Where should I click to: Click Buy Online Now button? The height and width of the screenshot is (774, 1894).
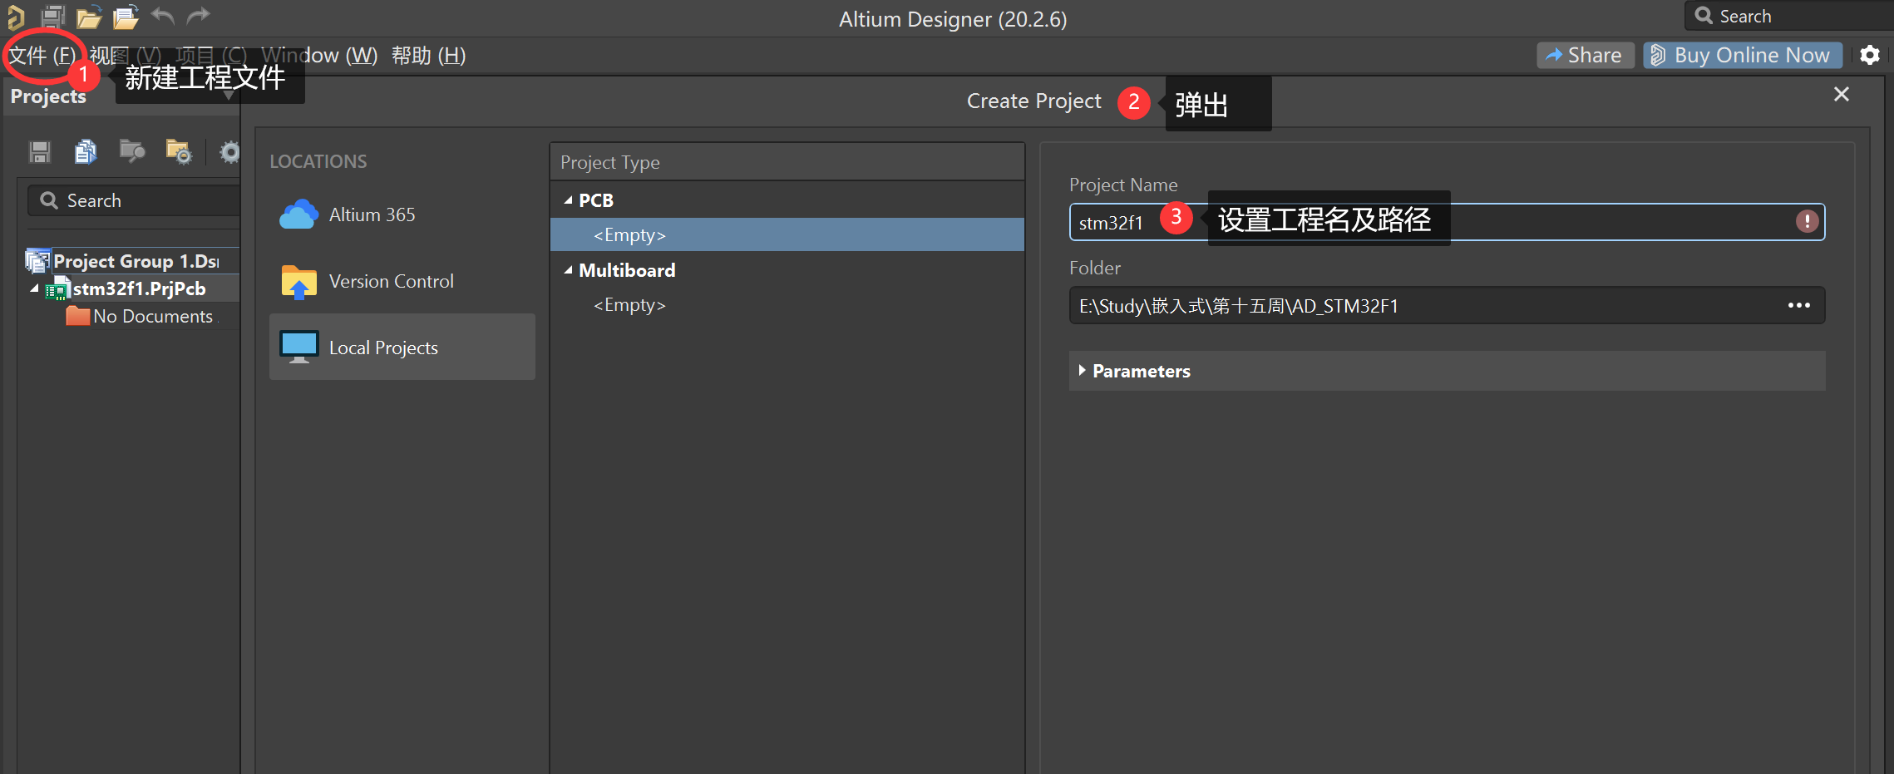click(x=1743, y=56)
